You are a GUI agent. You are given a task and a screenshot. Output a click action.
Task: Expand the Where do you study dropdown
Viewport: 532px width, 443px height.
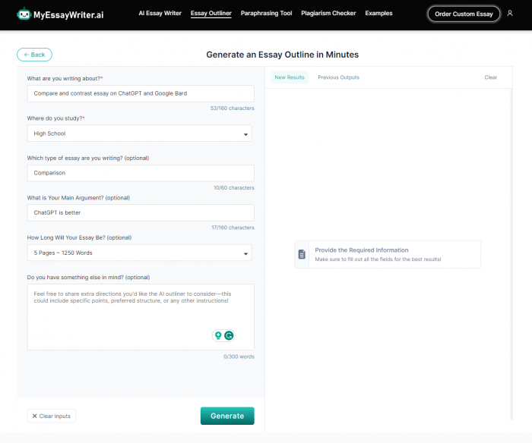pyautogui.click(x=139, y=134)
